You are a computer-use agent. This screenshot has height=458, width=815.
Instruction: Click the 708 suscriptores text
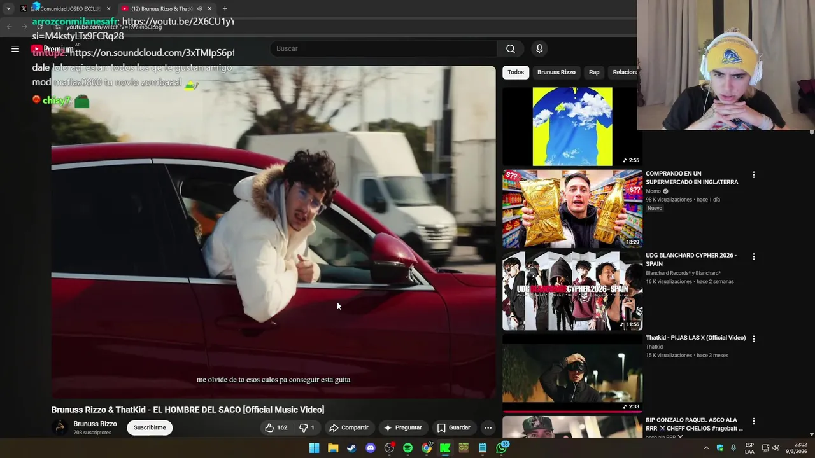coord(92,433)
